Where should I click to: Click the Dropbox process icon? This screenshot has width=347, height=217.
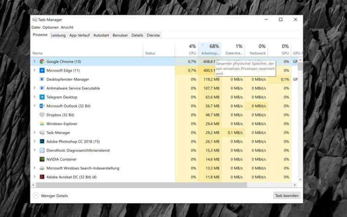[42, 115]
